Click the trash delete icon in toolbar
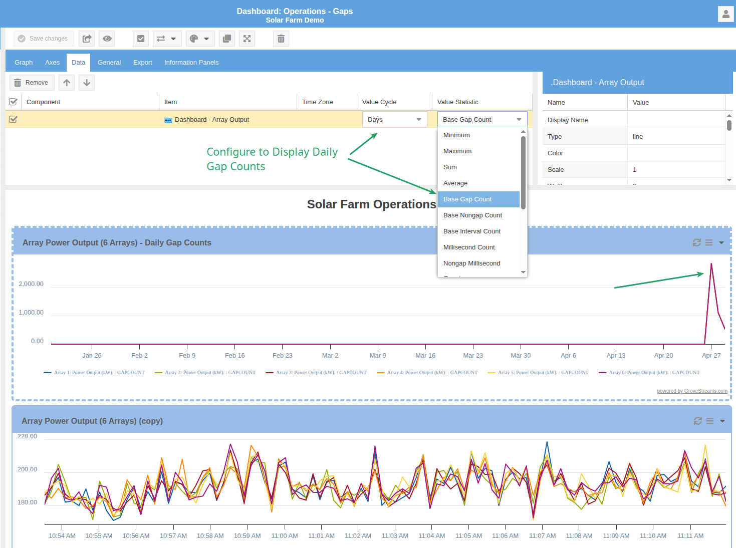The image size is (736, 548). [x=281, y=39]
